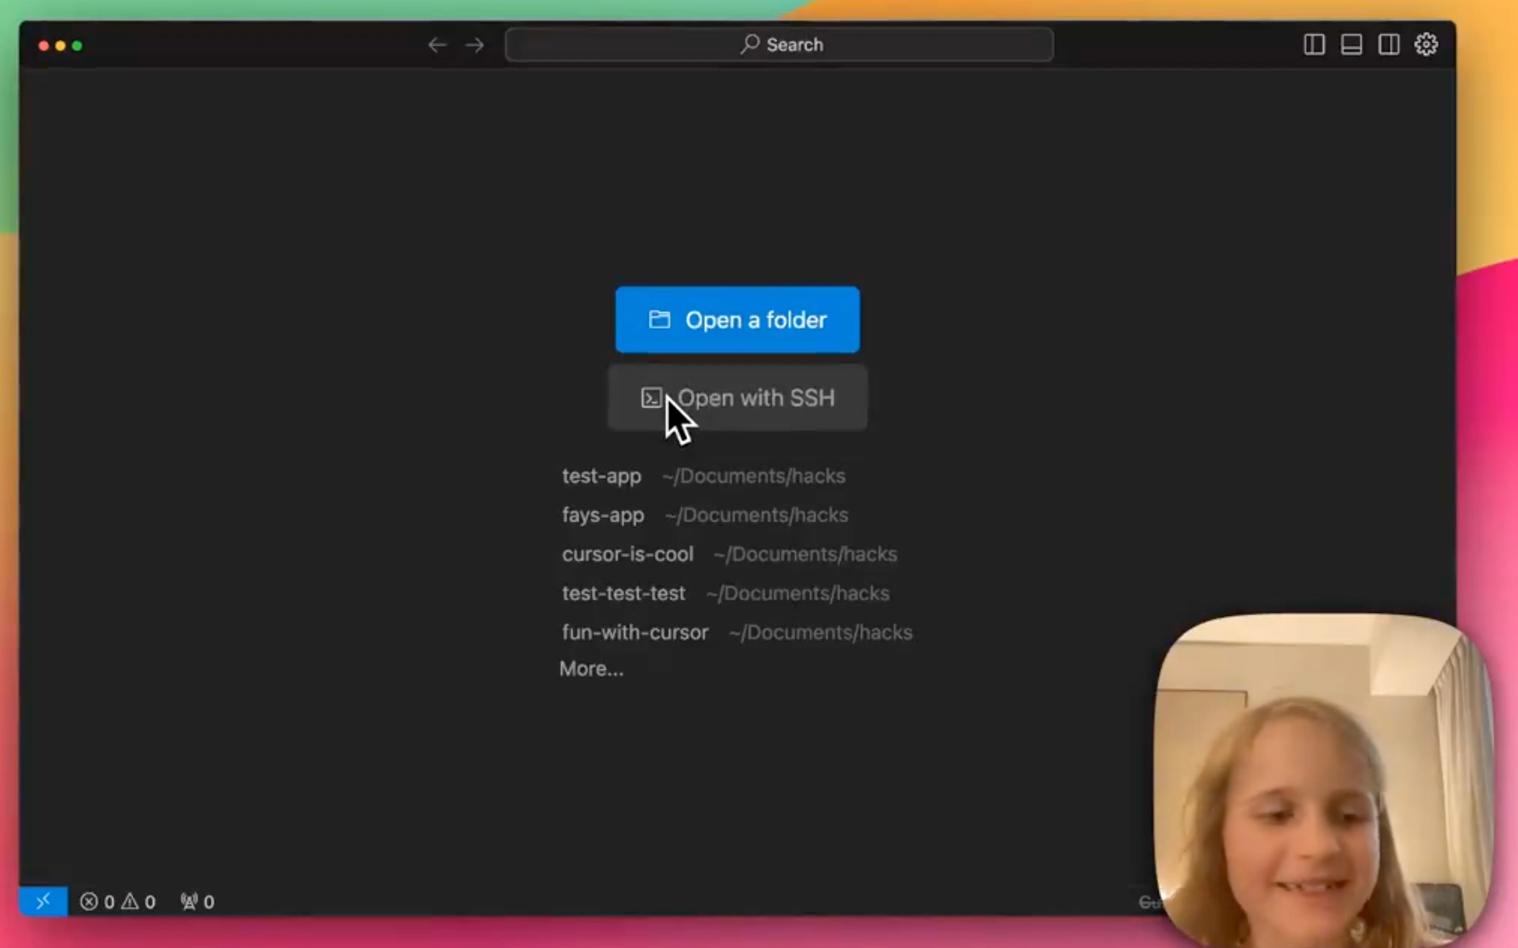Click the Open with SSH button

[737, 398]
